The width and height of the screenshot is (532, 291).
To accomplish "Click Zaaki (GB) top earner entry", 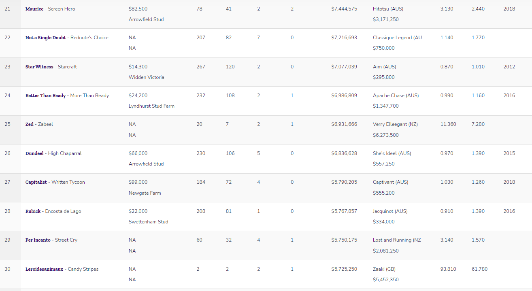I will tap(385, 269).
